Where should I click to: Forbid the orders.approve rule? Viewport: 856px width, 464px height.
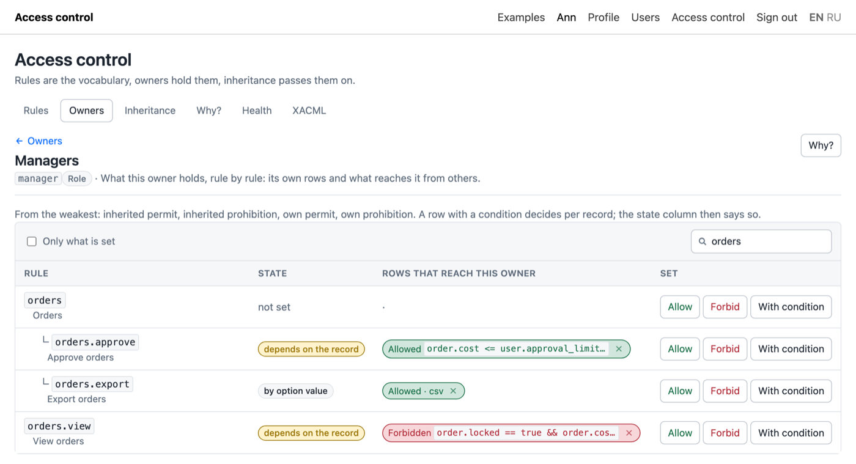[725, 349]
